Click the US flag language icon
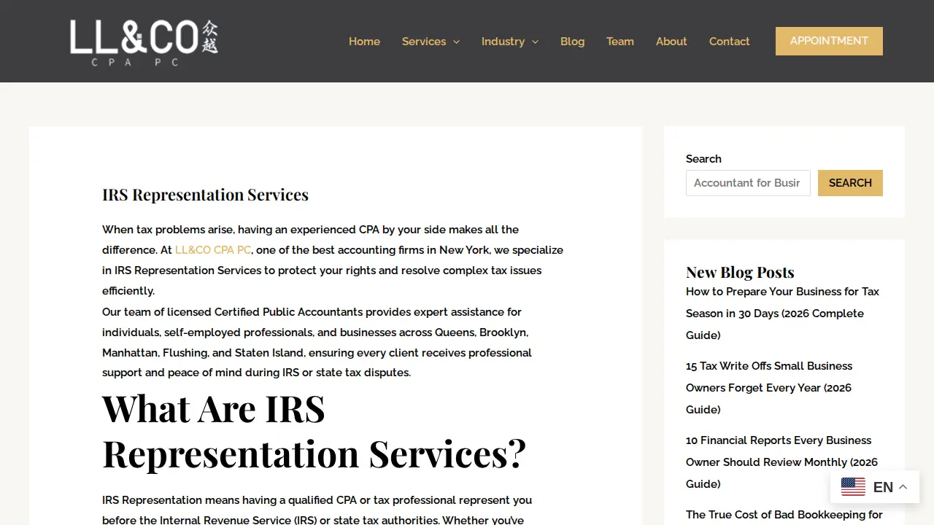The width and height of the screenshot is (934, 525). (853, 487)
